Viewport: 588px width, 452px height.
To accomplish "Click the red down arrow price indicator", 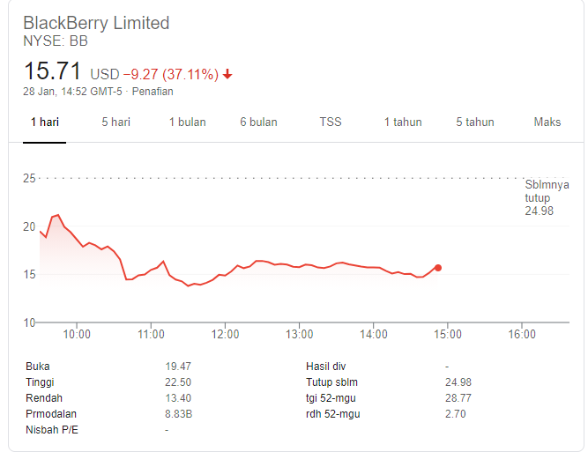I will 227,74.
